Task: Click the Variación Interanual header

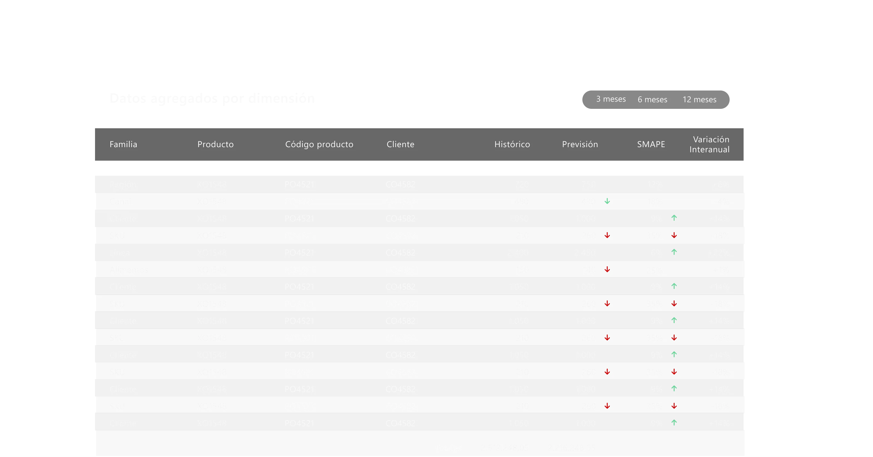Action: point(709,144)
